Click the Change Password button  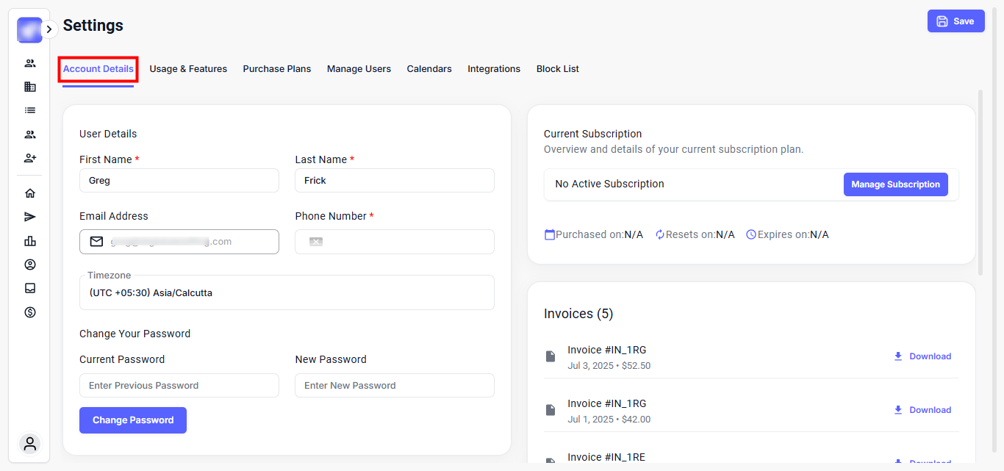pos(133,420)
